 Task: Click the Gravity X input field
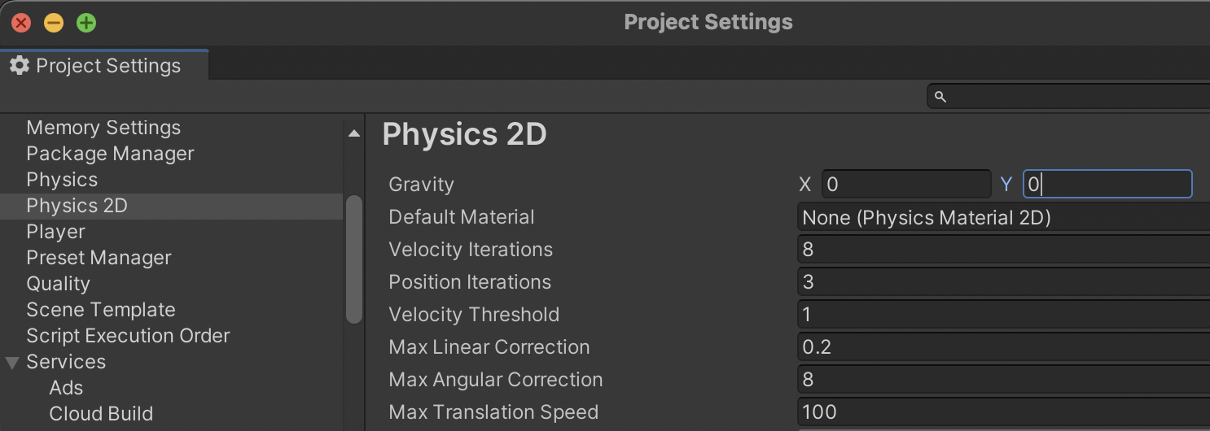coord(906,185)
